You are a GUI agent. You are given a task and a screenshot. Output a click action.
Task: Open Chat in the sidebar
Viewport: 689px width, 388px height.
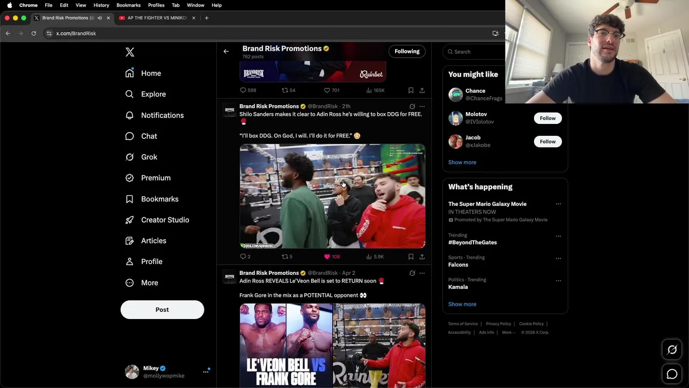tap(141, 136)
